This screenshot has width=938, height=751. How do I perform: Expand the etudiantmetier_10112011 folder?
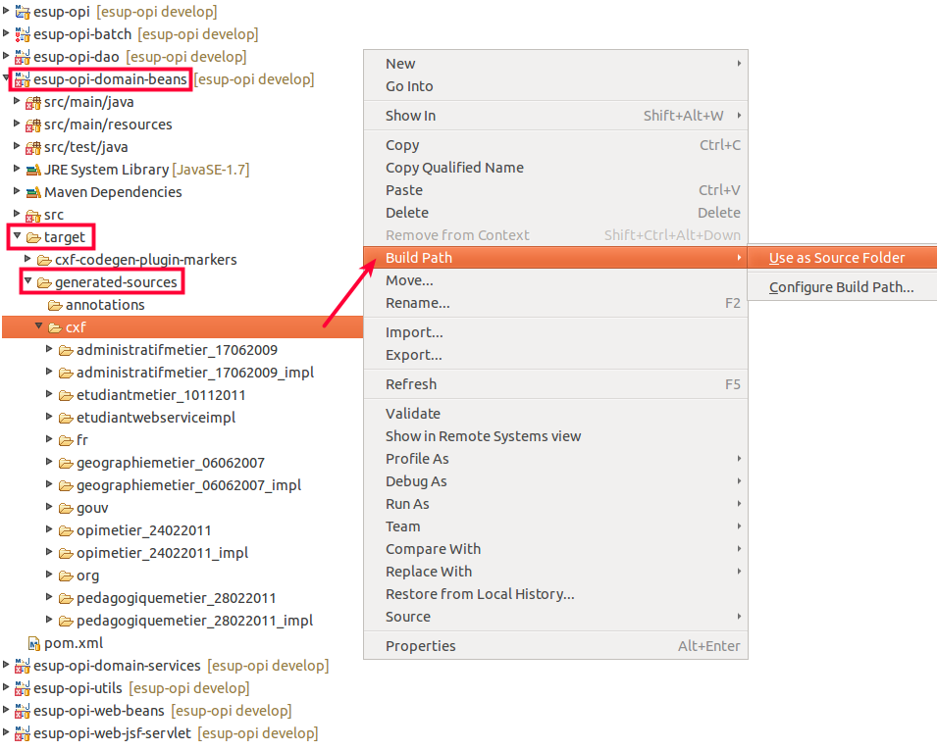point(49,395)
